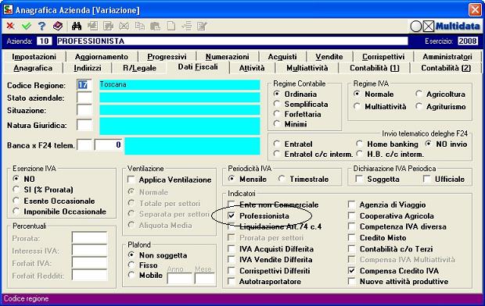Check the Autotrasportatore checkbox
The height and width of the screenshot is (306, 485).
click(x=231, y=281)
